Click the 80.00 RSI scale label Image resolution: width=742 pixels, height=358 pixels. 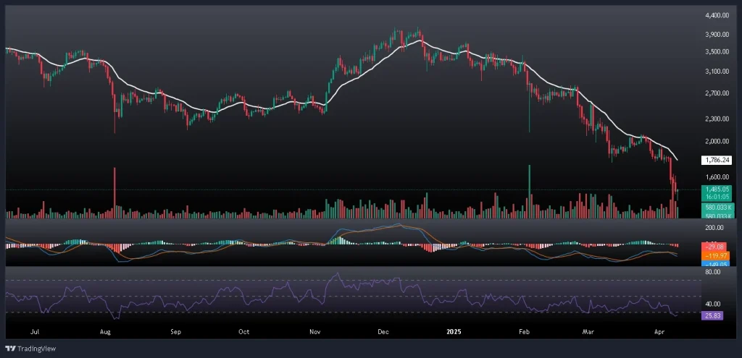(713, 272)
